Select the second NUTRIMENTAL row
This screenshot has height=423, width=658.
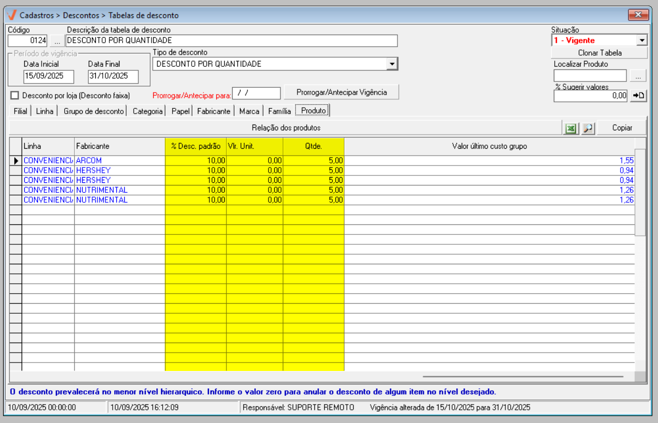point(322,200)
